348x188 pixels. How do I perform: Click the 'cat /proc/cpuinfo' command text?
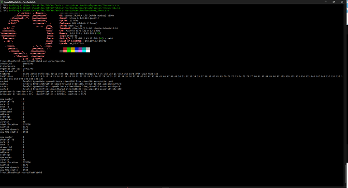click(54, 61)
